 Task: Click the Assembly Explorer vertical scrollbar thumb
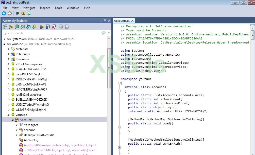[109, 68]
